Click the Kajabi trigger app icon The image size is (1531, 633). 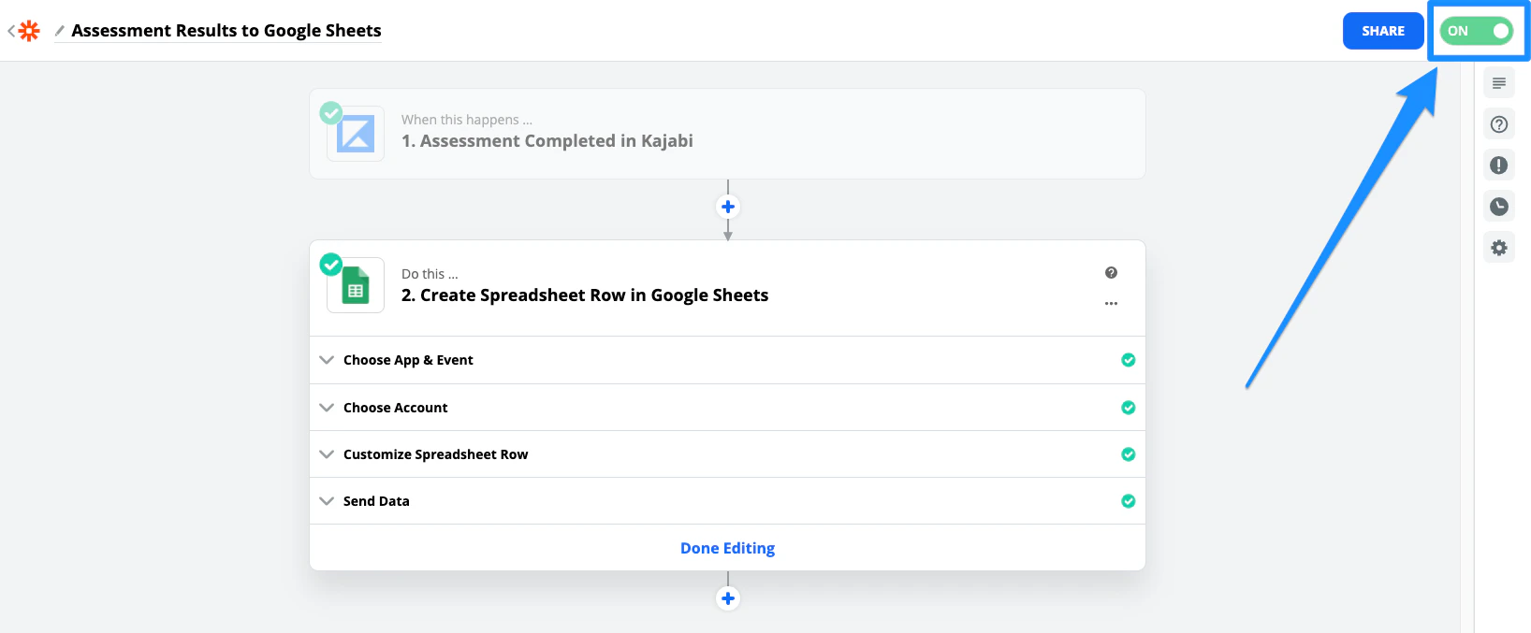pos(356,134)
